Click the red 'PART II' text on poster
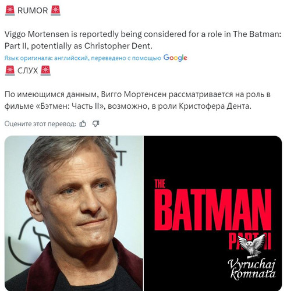 pyautogui.click(x=250, y=241)
